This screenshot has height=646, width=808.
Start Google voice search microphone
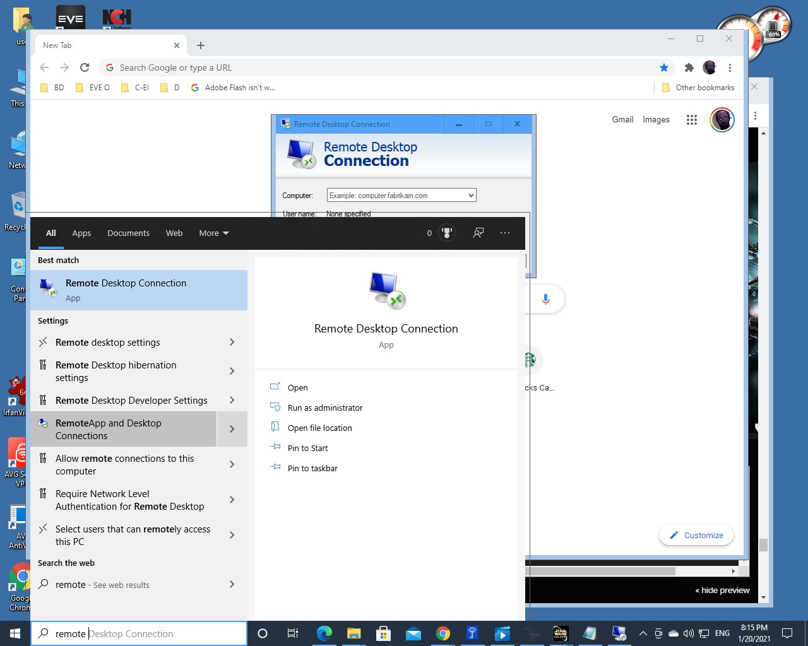(546, 299)
